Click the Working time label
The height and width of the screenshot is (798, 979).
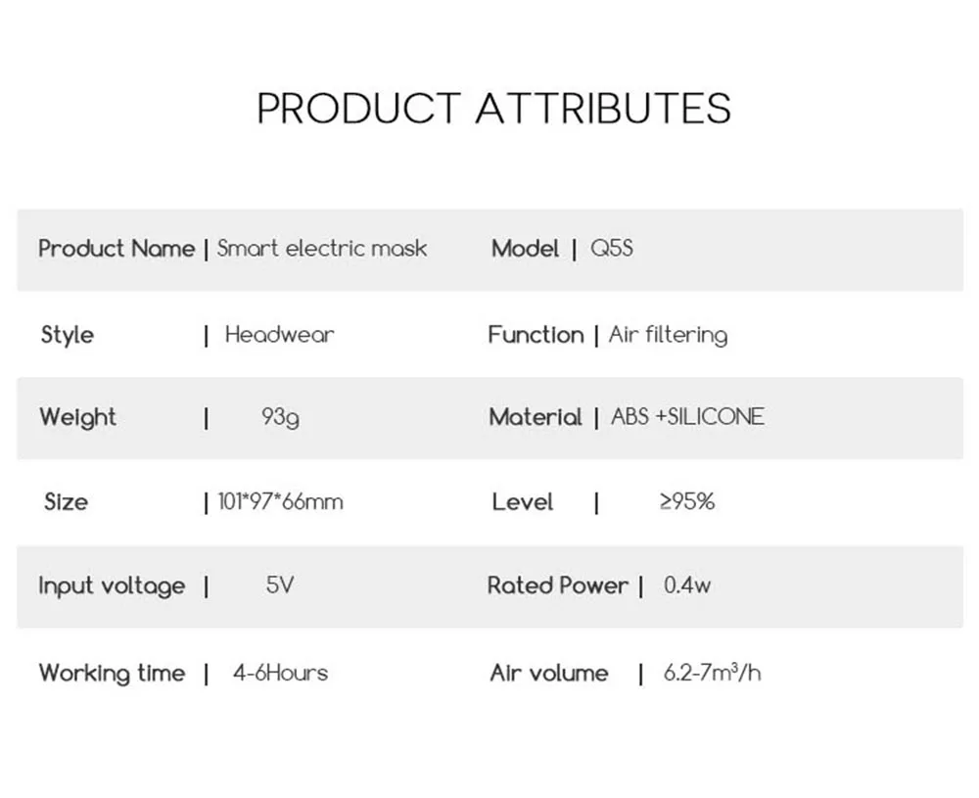pyautogui.click(x=113, y=673)
